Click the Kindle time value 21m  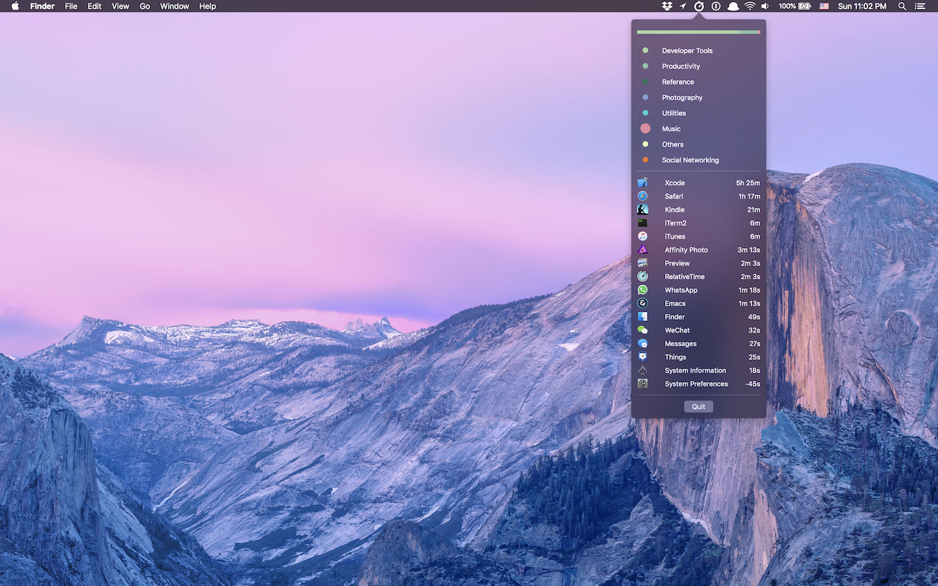(754, 210)
